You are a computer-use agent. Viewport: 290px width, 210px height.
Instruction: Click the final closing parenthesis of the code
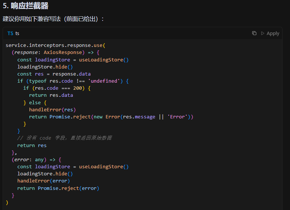click(x=7, y=203)
